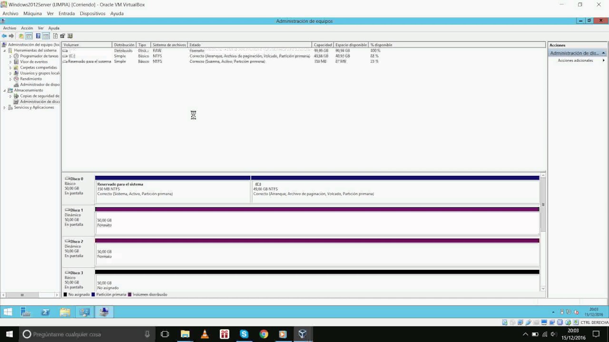The width and height of the screenshot is (609, 342).
Task: Open VirtualBox Dispositivos menu
Action: click(x=92, y=13)
